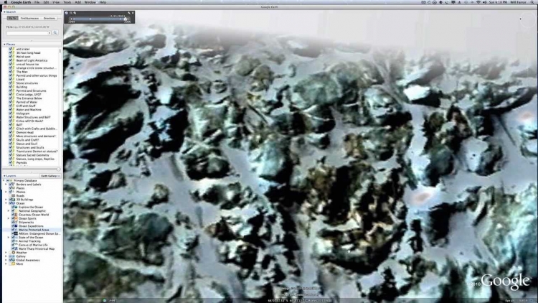Screen dimensions: 538x303
Task: Click Marie Tharp Historical Map icon
Action: point(16,248)
